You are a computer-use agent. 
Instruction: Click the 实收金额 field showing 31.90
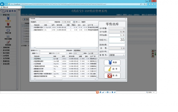117,35
